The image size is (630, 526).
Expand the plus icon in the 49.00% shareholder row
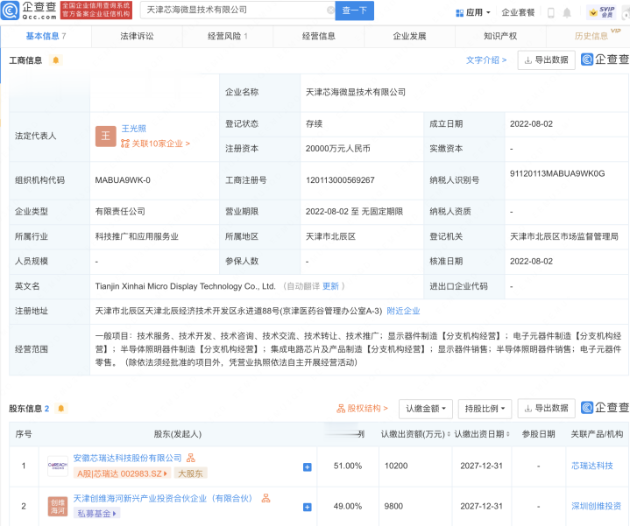307,507
